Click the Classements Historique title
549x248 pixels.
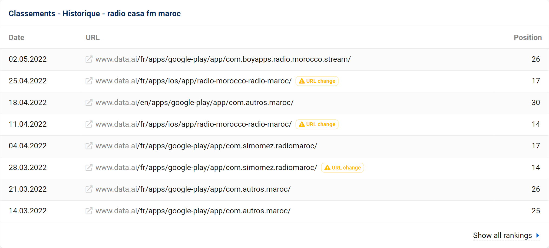coord(95,14)
